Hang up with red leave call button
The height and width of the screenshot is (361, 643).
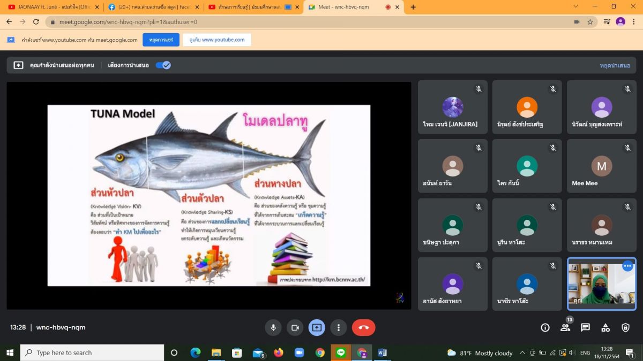tap(363, 327)
